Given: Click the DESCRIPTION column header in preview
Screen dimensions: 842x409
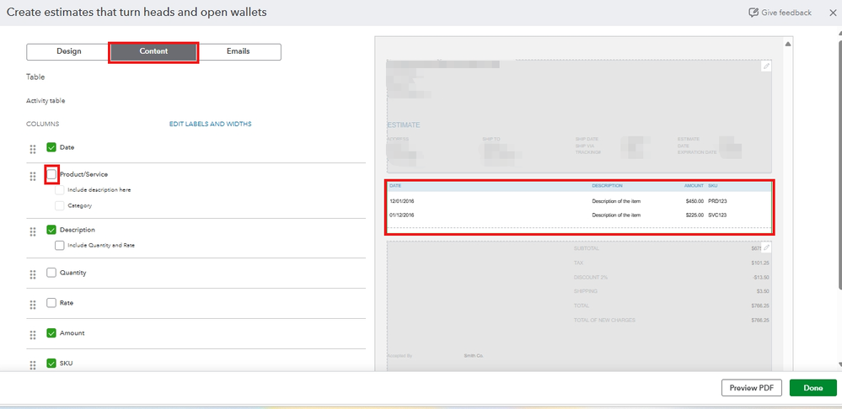Looking at the screenshot, I should [608, 185].
